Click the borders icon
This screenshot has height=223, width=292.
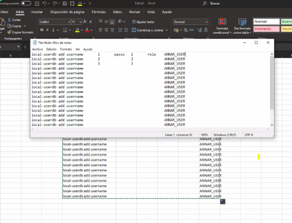click(x=65, y=30)
